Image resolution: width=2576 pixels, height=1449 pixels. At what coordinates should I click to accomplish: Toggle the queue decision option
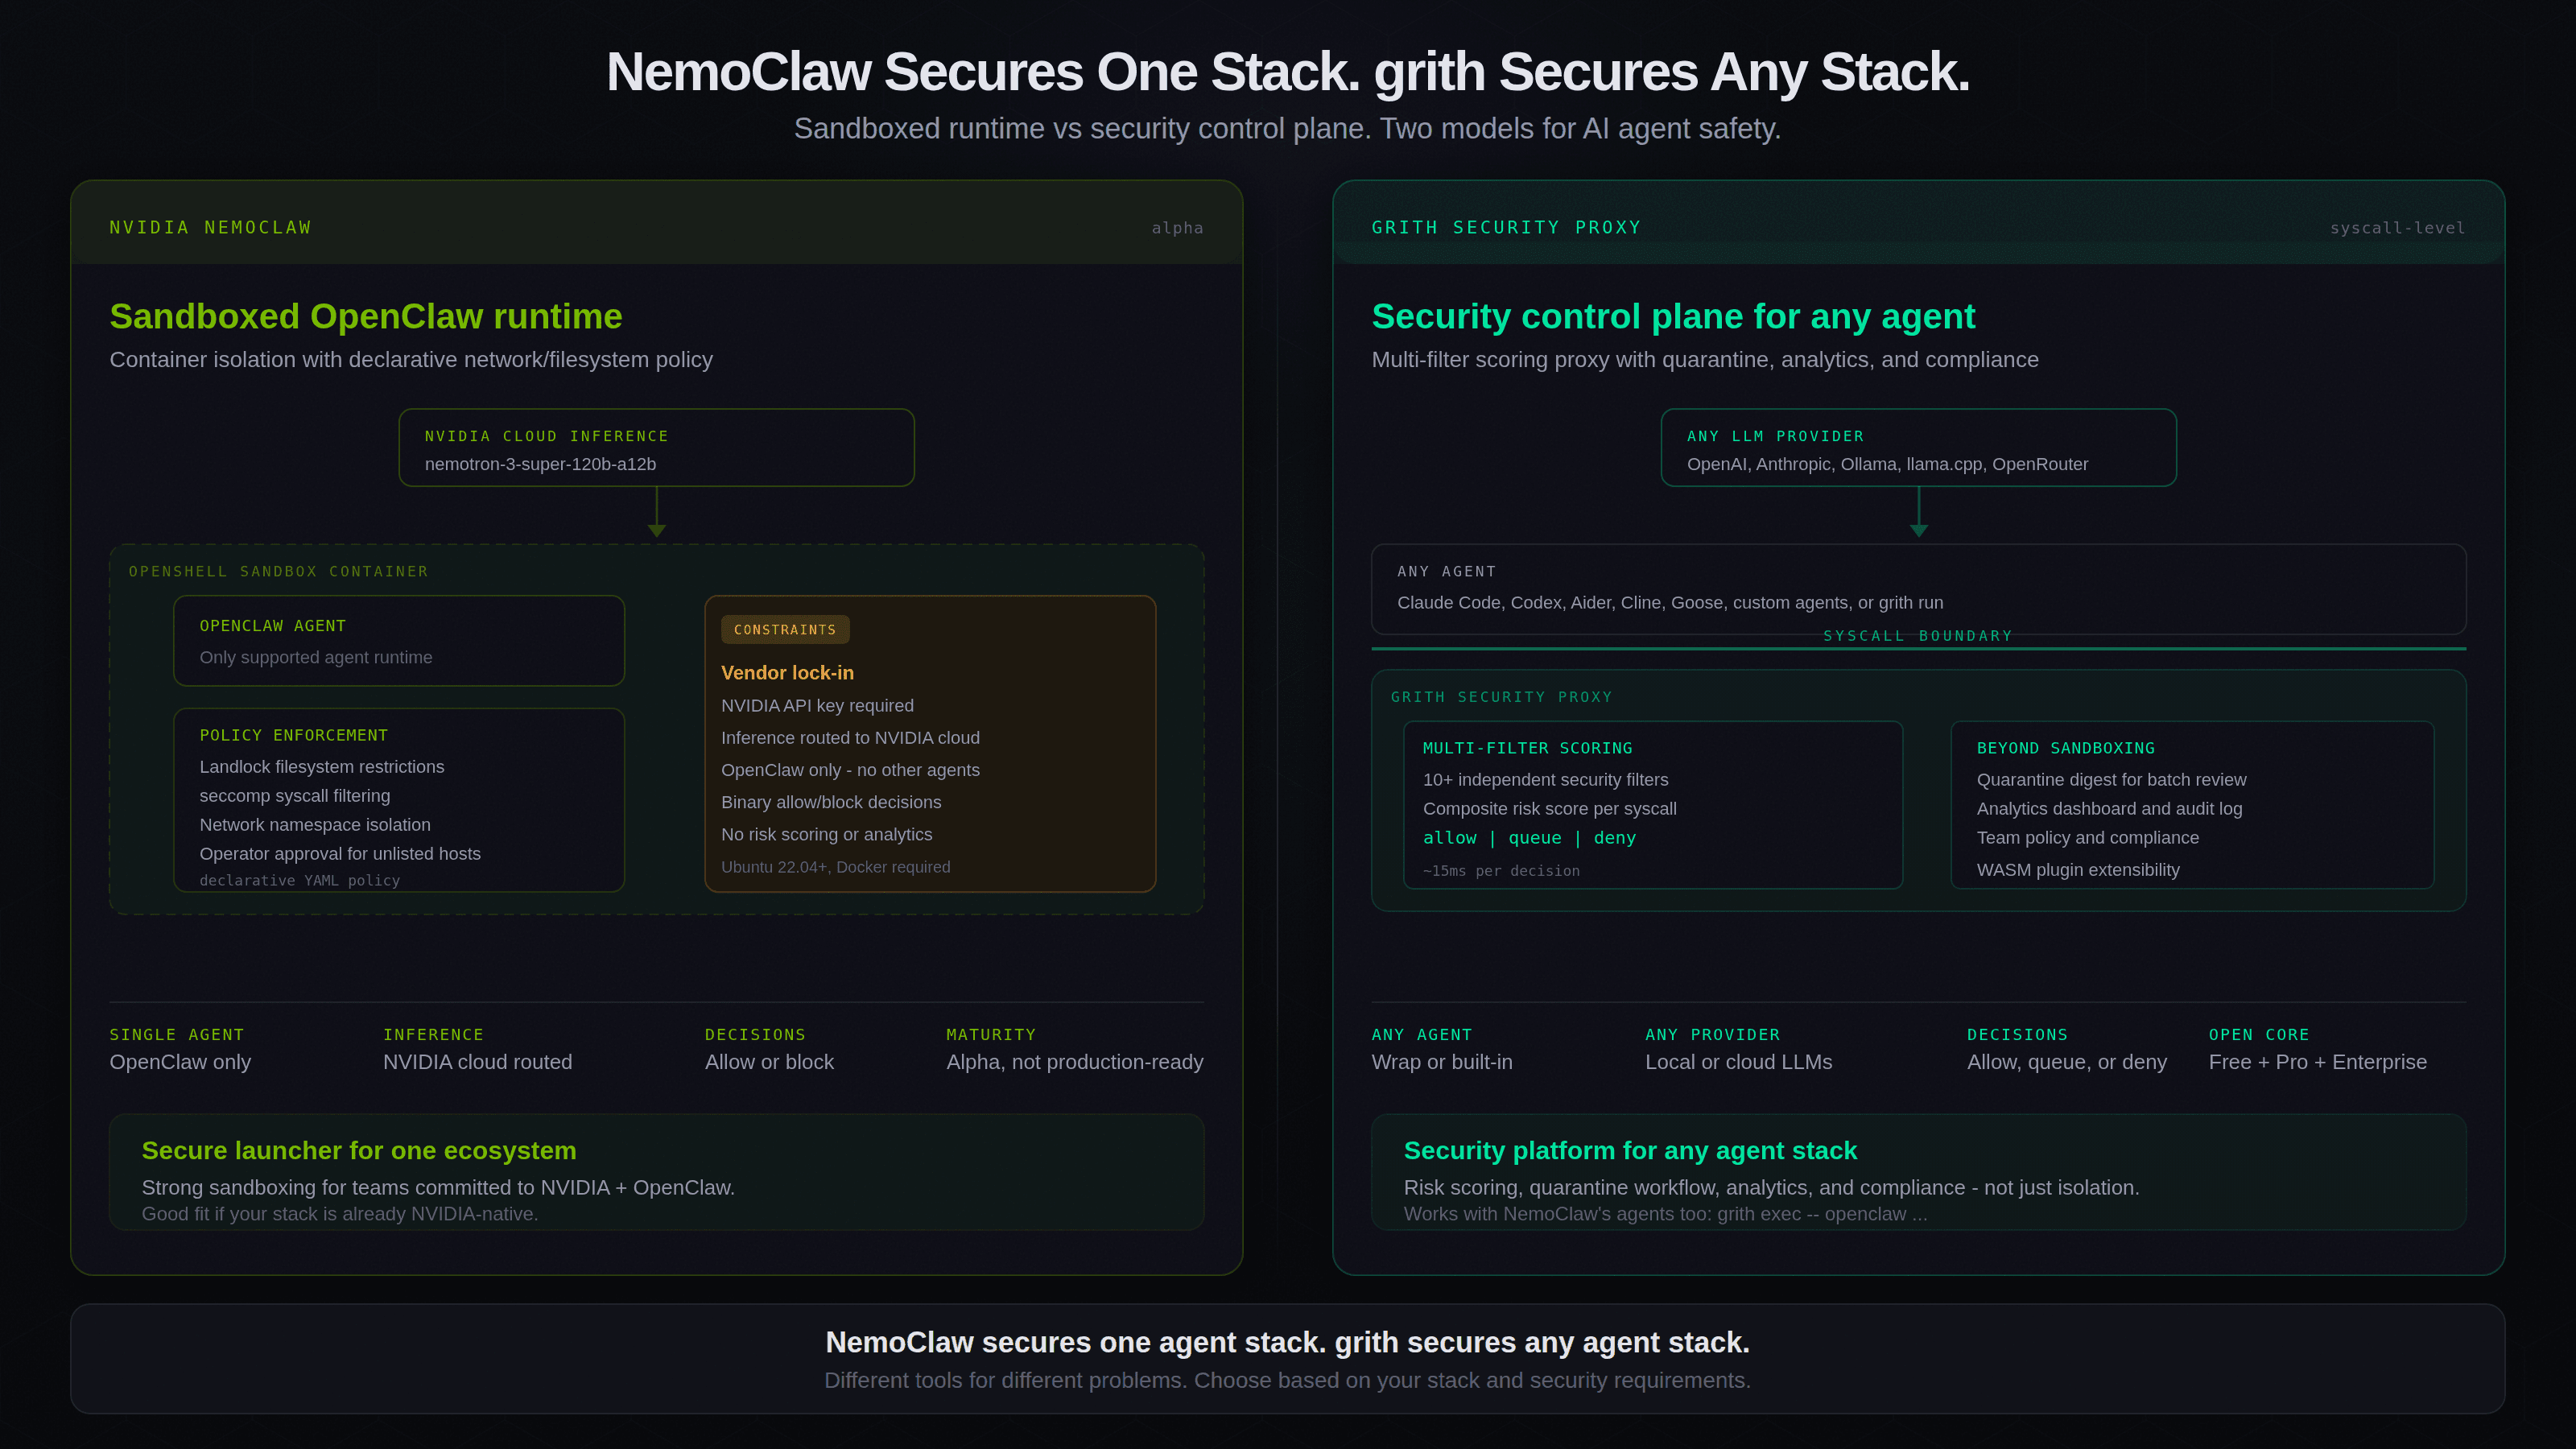(1535, 838)
